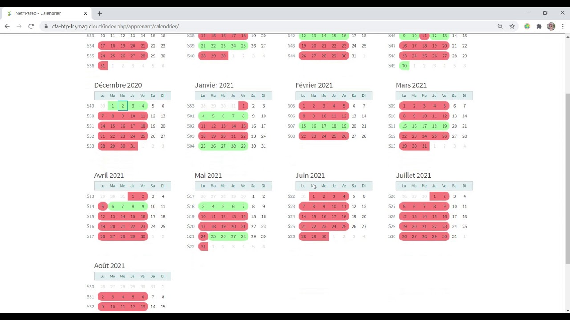Select day 14 in Juillet 2021
The height and width of the screenshot is (320, 570).
(424, 216)
